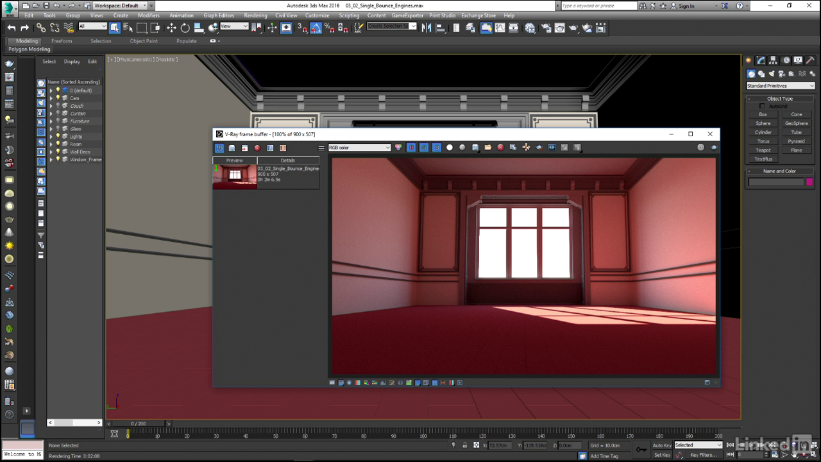Click frame 100 on the timeline ruler
Viewport: 821px width, 462px height.
(423, 435)
